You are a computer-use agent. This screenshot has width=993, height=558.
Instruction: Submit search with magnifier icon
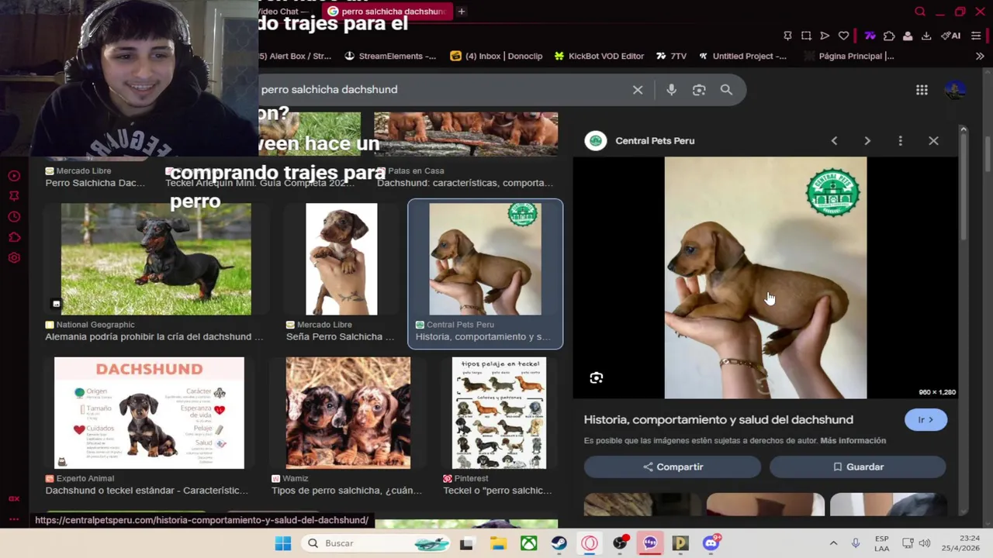pos(726,90)
